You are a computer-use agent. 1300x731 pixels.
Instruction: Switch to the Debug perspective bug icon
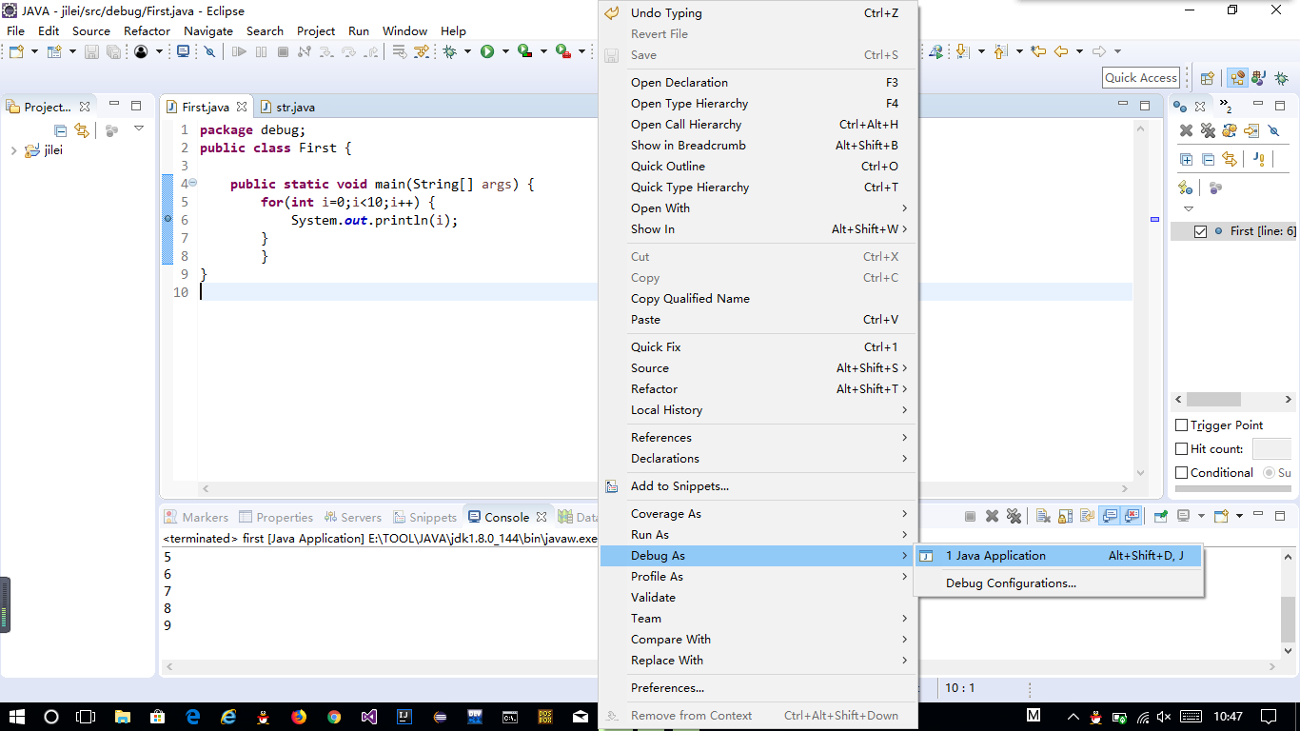click(1281, 78)
